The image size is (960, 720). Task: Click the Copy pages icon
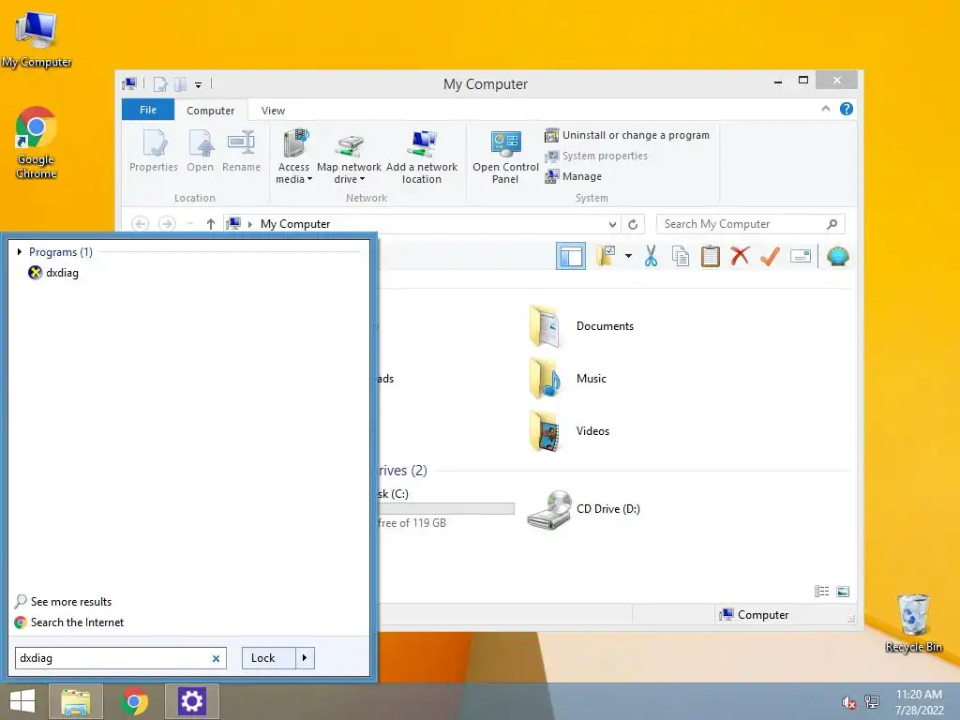click(681, 256)
